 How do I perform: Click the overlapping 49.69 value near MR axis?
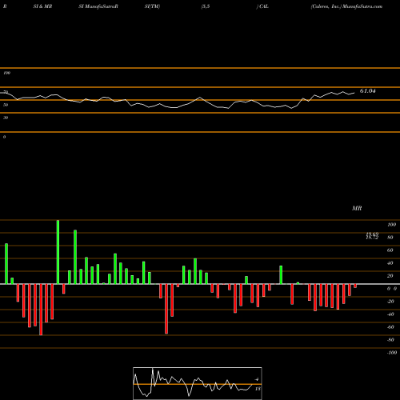372,234
